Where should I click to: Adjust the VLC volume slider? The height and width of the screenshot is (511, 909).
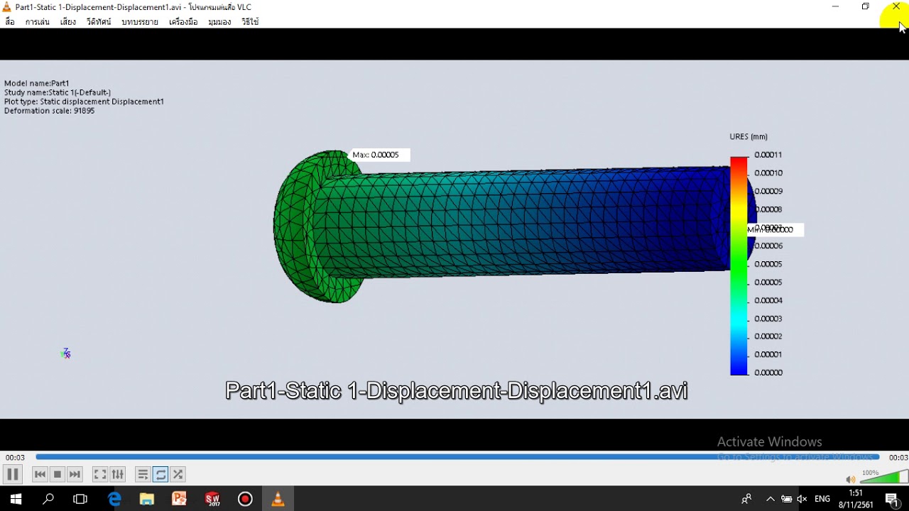(883, 476)
